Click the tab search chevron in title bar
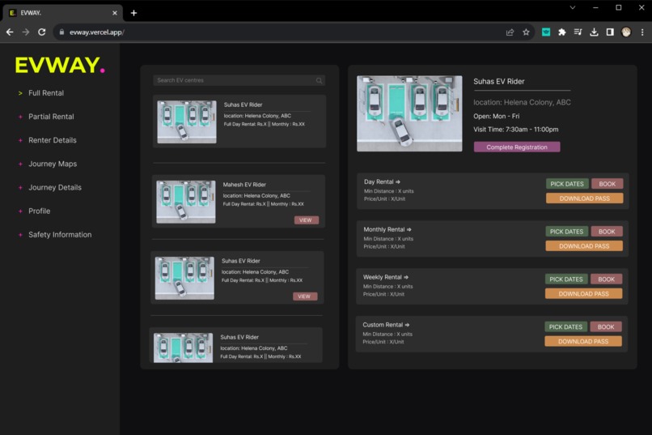Viewport: 652px width, 435px height. tap(573, 7)
